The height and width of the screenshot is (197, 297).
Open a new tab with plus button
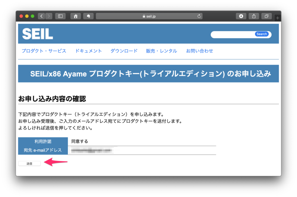coord(277,18)
